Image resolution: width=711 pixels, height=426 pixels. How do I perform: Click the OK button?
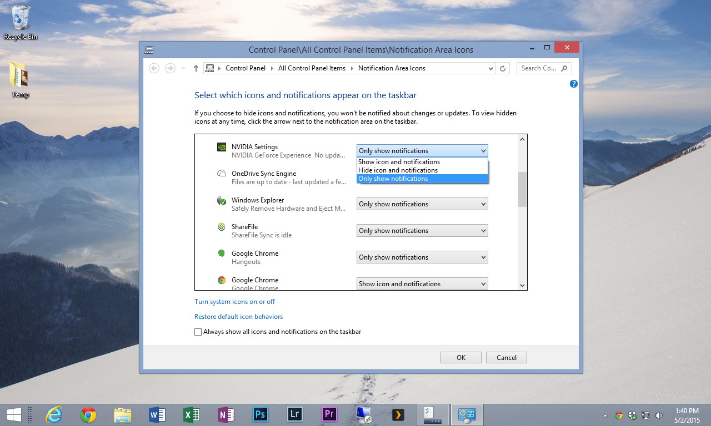click(x=460, y=357)
